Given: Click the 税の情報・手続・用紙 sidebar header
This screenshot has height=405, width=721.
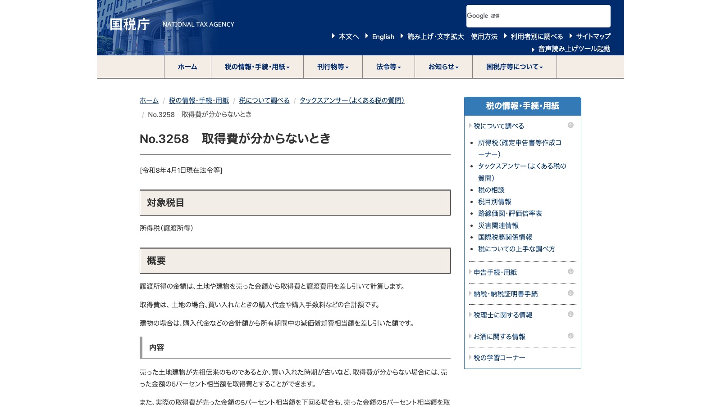Looking at the screenshot, I should [x=523, y=106].
